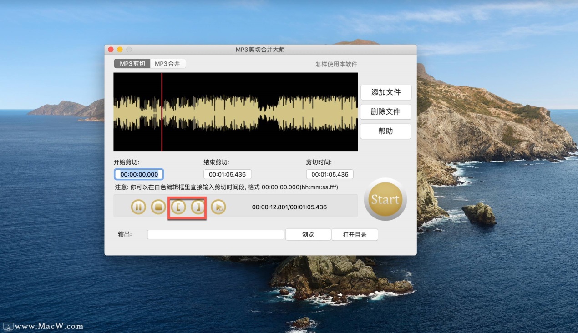Browse for output folder with 浏览

(308, 235)
